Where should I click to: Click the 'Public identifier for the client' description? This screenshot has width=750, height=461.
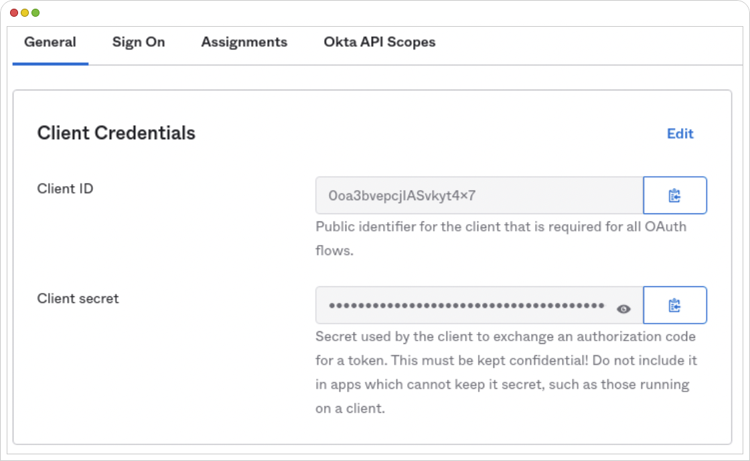(x=501, y=238)
